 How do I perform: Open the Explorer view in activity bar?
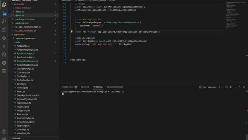[x=4, y=5]
